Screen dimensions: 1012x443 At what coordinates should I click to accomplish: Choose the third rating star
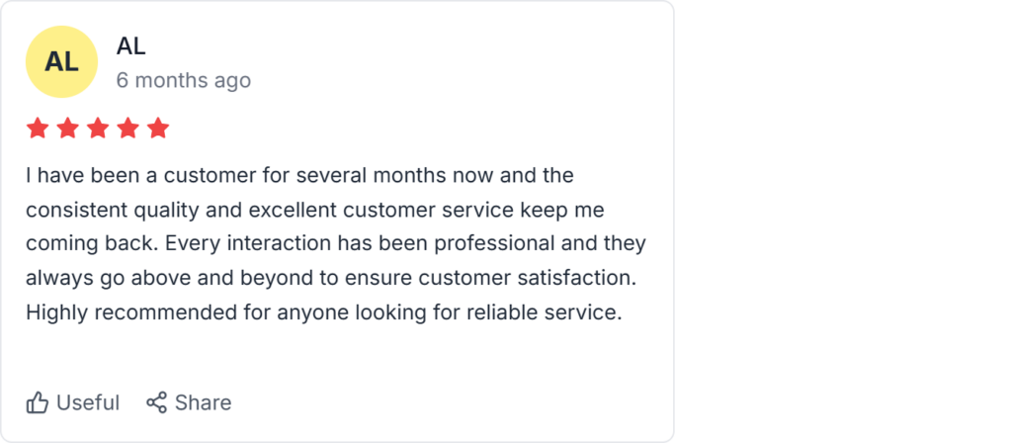98,129
